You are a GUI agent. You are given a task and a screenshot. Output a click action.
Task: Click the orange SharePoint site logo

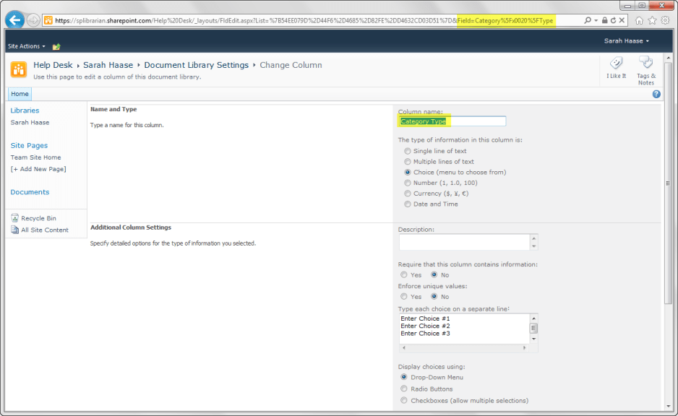point(19,69)
